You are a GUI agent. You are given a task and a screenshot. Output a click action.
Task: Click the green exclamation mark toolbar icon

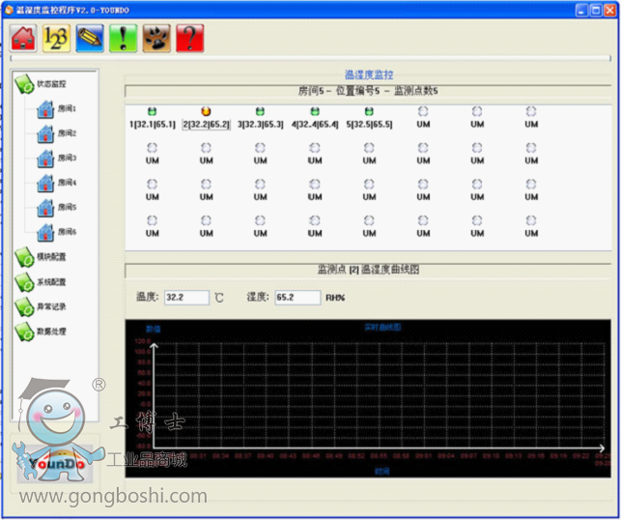(123, 38)
